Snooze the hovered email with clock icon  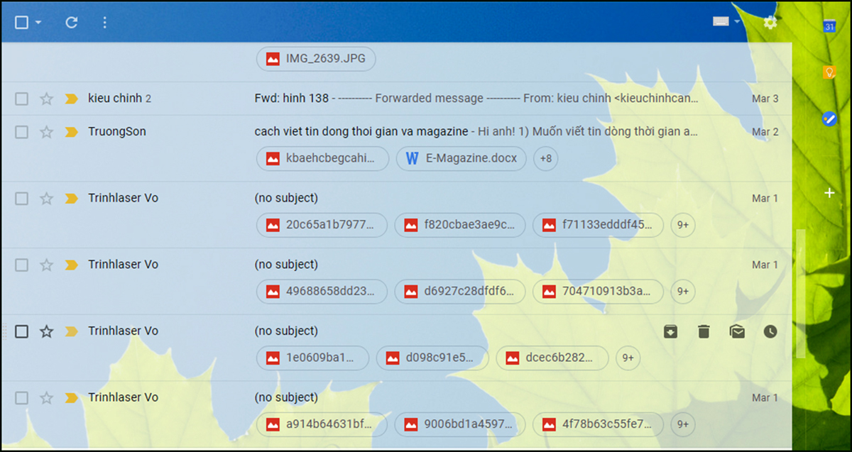(770, 331)
